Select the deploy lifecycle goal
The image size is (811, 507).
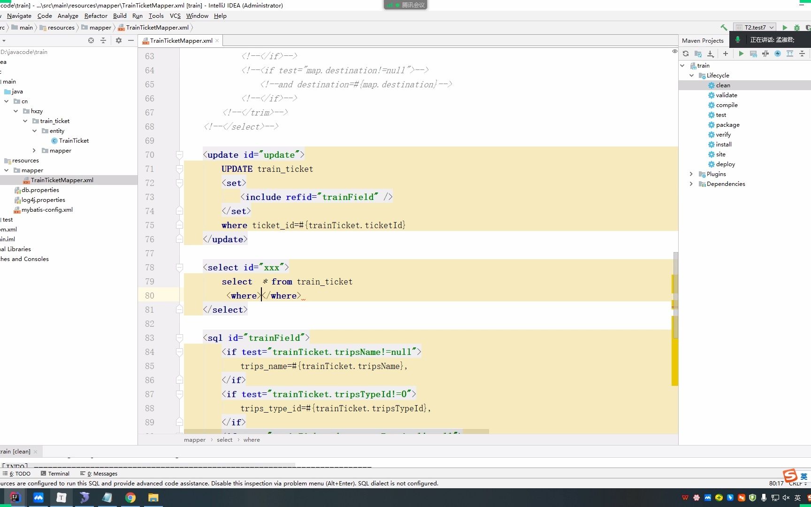725,164
